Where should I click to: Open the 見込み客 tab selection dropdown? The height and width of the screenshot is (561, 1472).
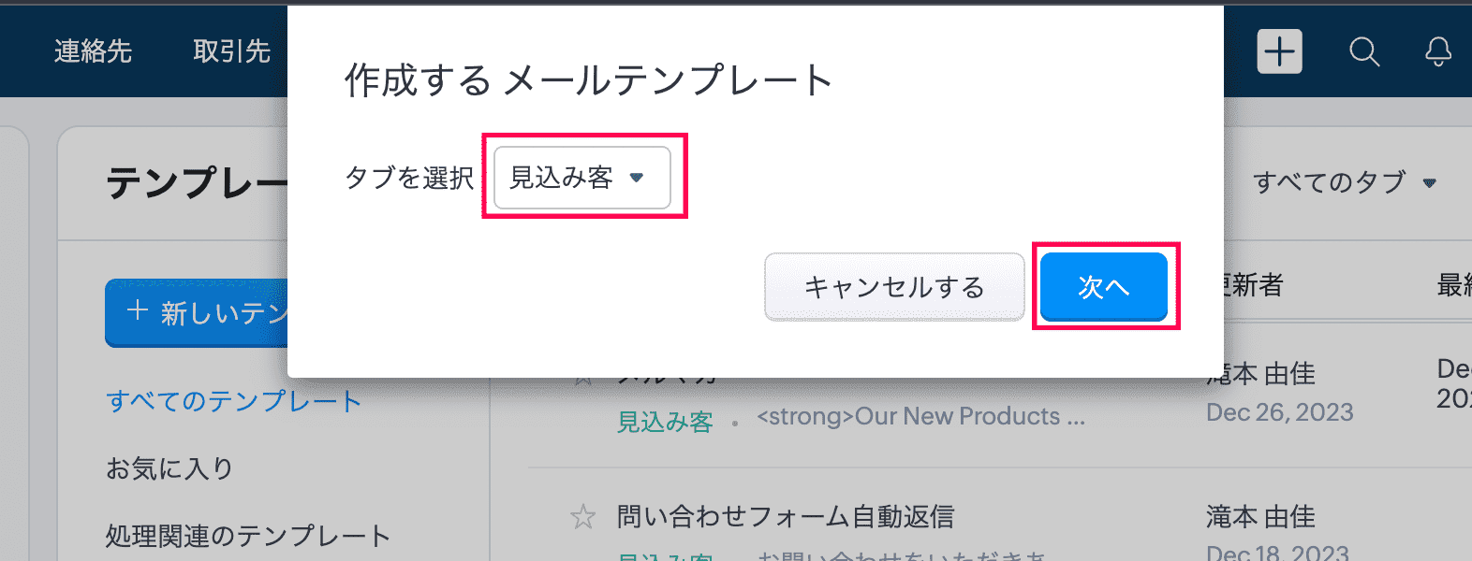[582, 178]
